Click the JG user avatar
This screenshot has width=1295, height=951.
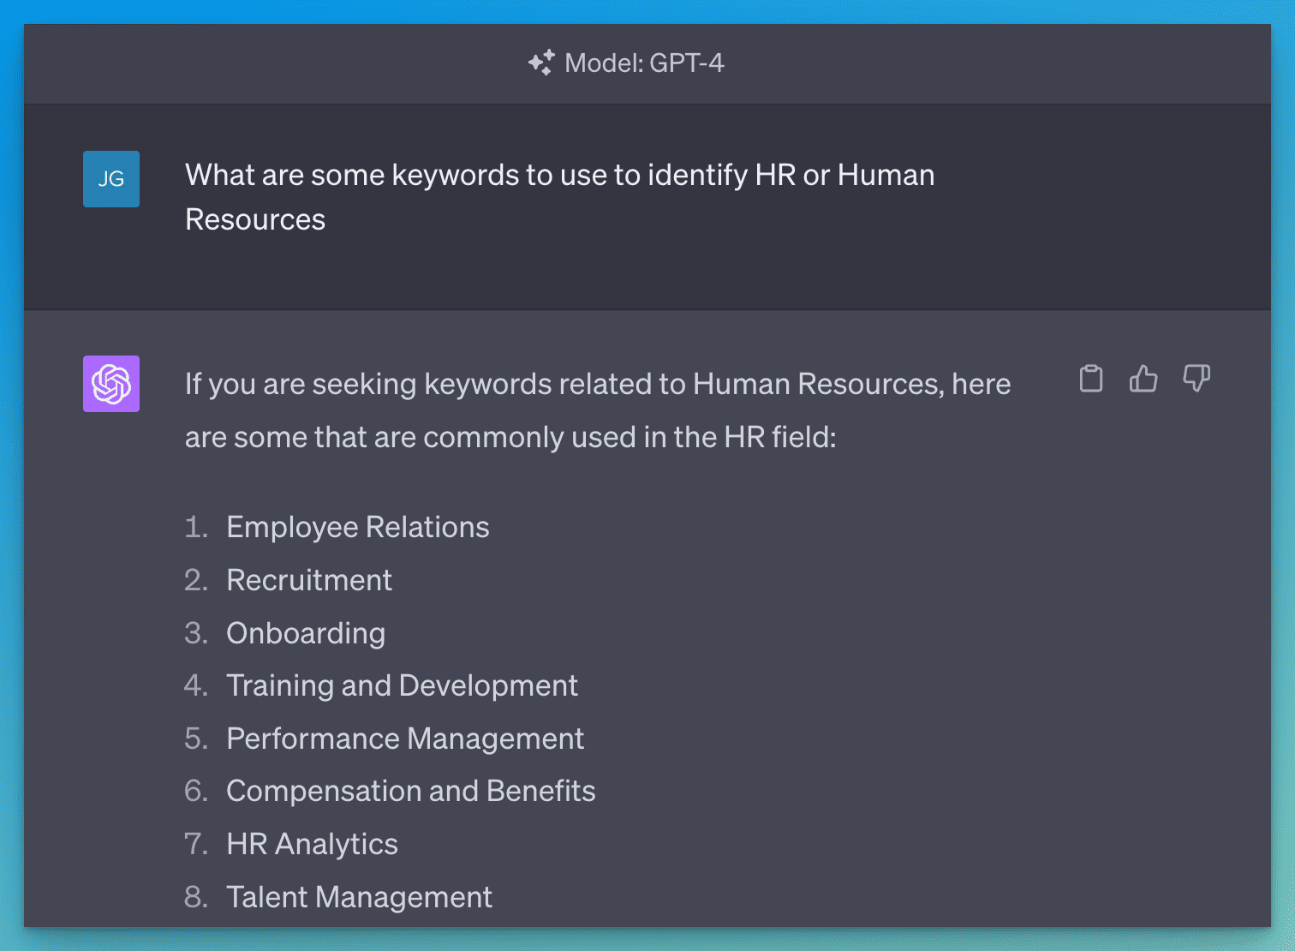[x=111, y=179]
